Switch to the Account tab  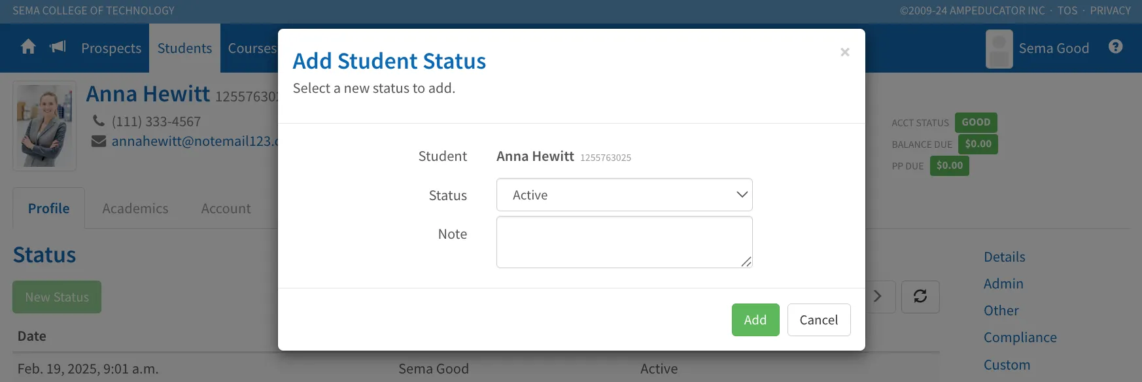[226, 209]
